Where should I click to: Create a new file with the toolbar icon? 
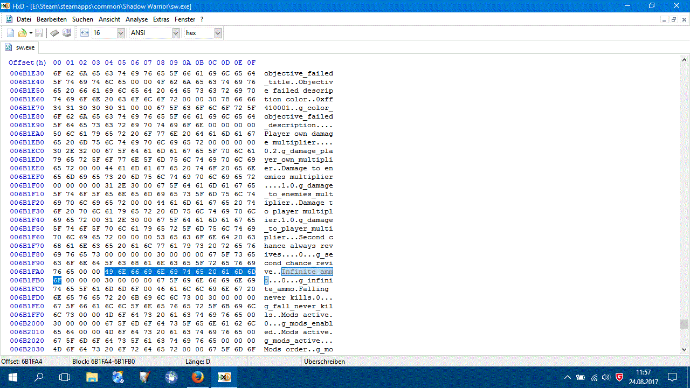[10, 33]
